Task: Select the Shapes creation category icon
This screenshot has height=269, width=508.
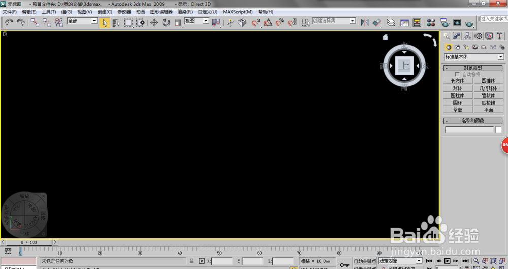Action: [x=457, y=47]
